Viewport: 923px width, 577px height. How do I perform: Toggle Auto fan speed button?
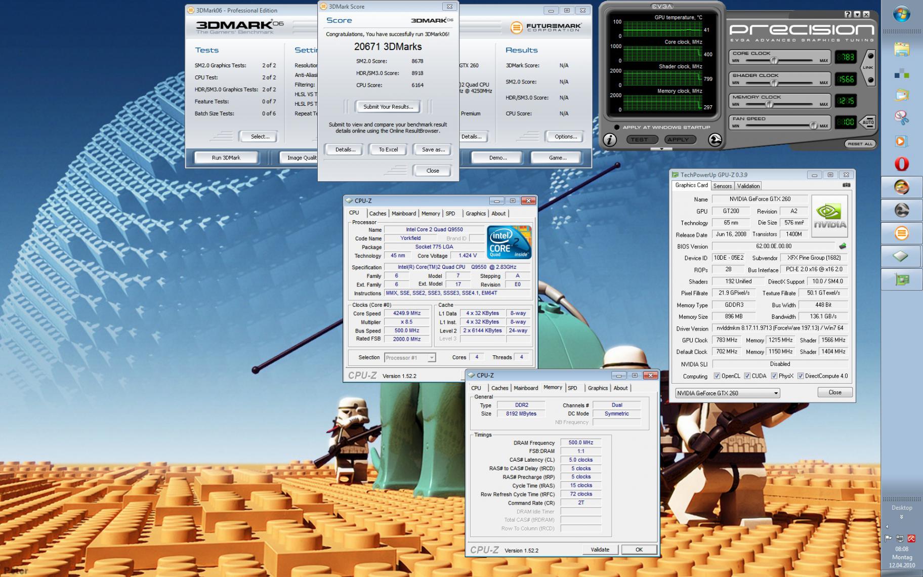pyautogui.click(x=868, y=122)
